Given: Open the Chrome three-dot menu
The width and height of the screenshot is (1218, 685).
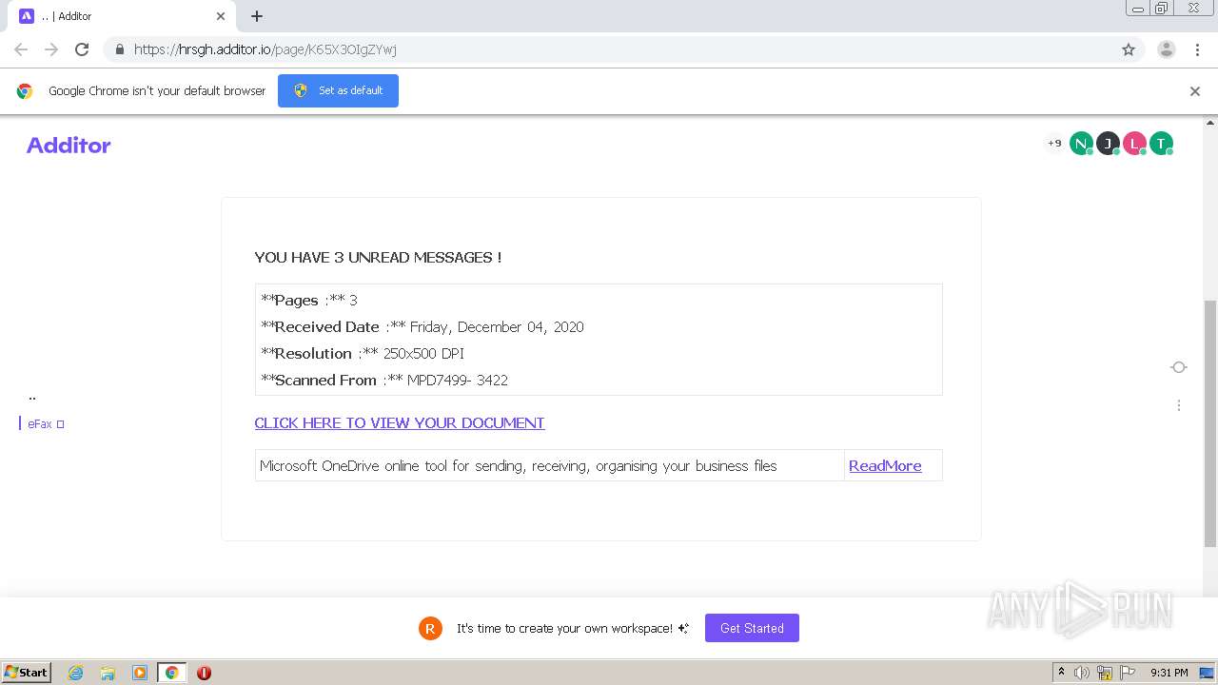Looking at the screenshot, I should [1197, 49].
